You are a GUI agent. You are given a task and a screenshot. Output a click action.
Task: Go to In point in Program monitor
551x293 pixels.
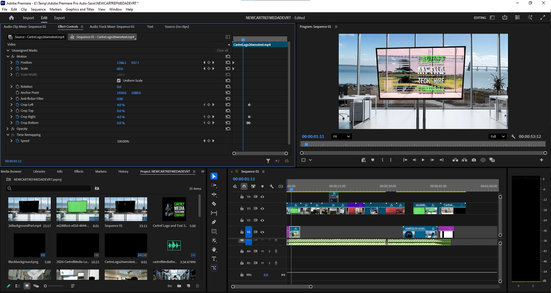click(405, 160)
